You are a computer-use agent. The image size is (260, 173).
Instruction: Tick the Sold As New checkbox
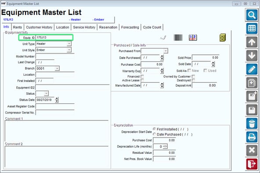click(189, 71)
